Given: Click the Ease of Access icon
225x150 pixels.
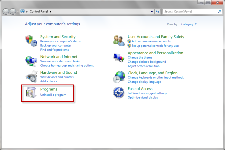Looking at the screenshot, I should [x=118, y=92].
